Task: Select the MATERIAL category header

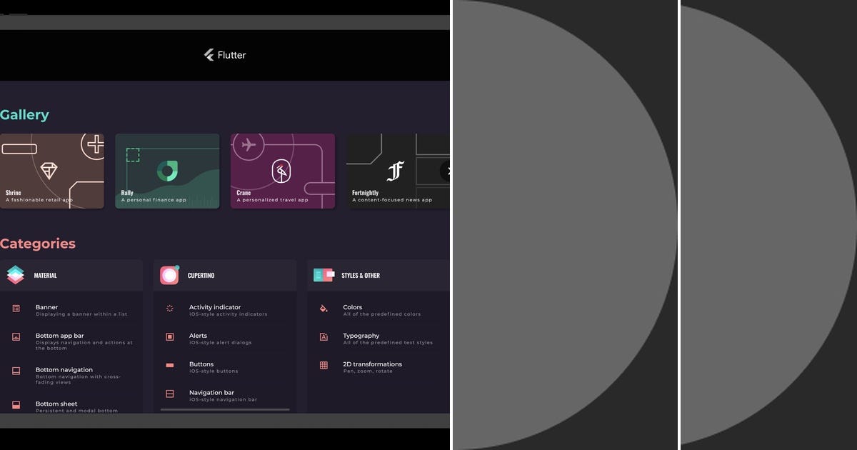Action: (71, 275)
